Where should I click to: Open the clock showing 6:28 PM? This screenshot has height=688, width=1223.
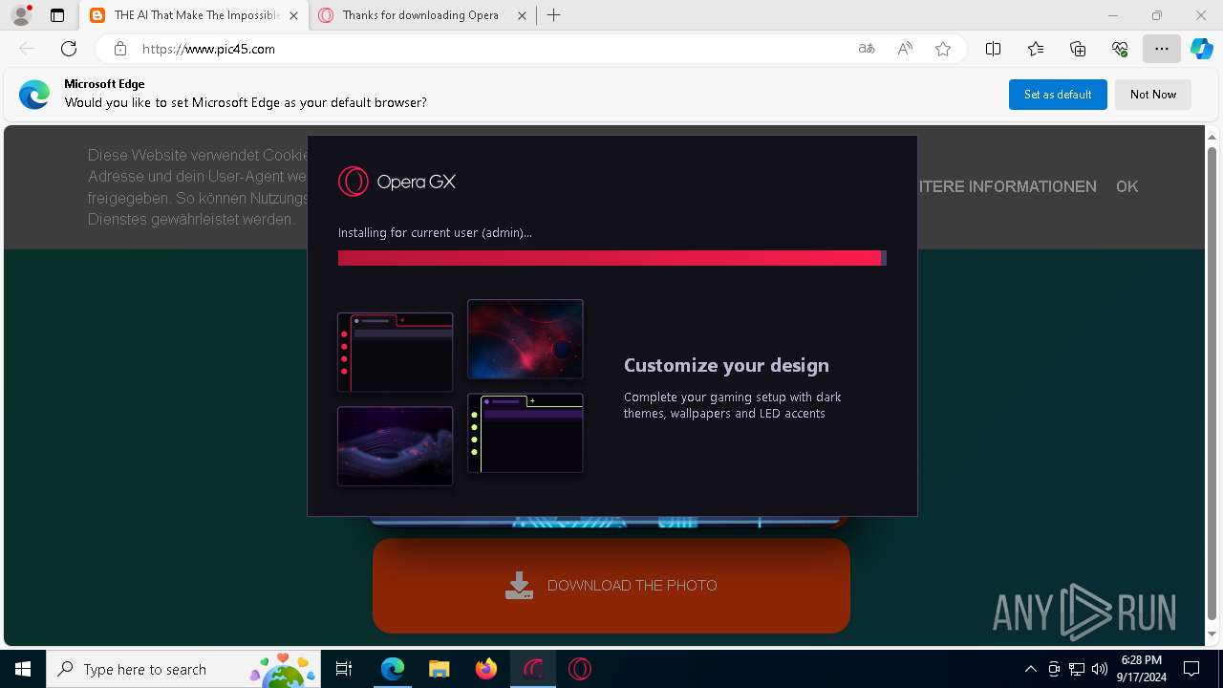(1142, 669)
